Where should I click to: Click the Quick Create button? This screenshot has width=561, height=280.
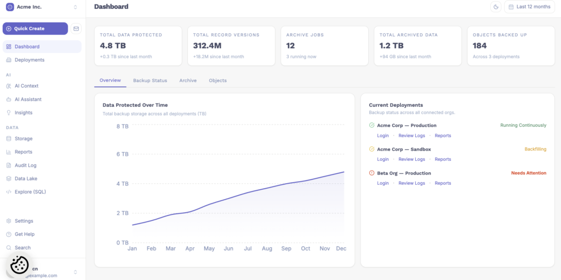click(35, 28)
